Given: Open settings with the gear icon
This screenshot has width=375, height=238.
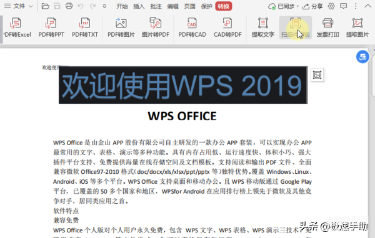Looking at the screenshot, I should [x=331, y=6].
